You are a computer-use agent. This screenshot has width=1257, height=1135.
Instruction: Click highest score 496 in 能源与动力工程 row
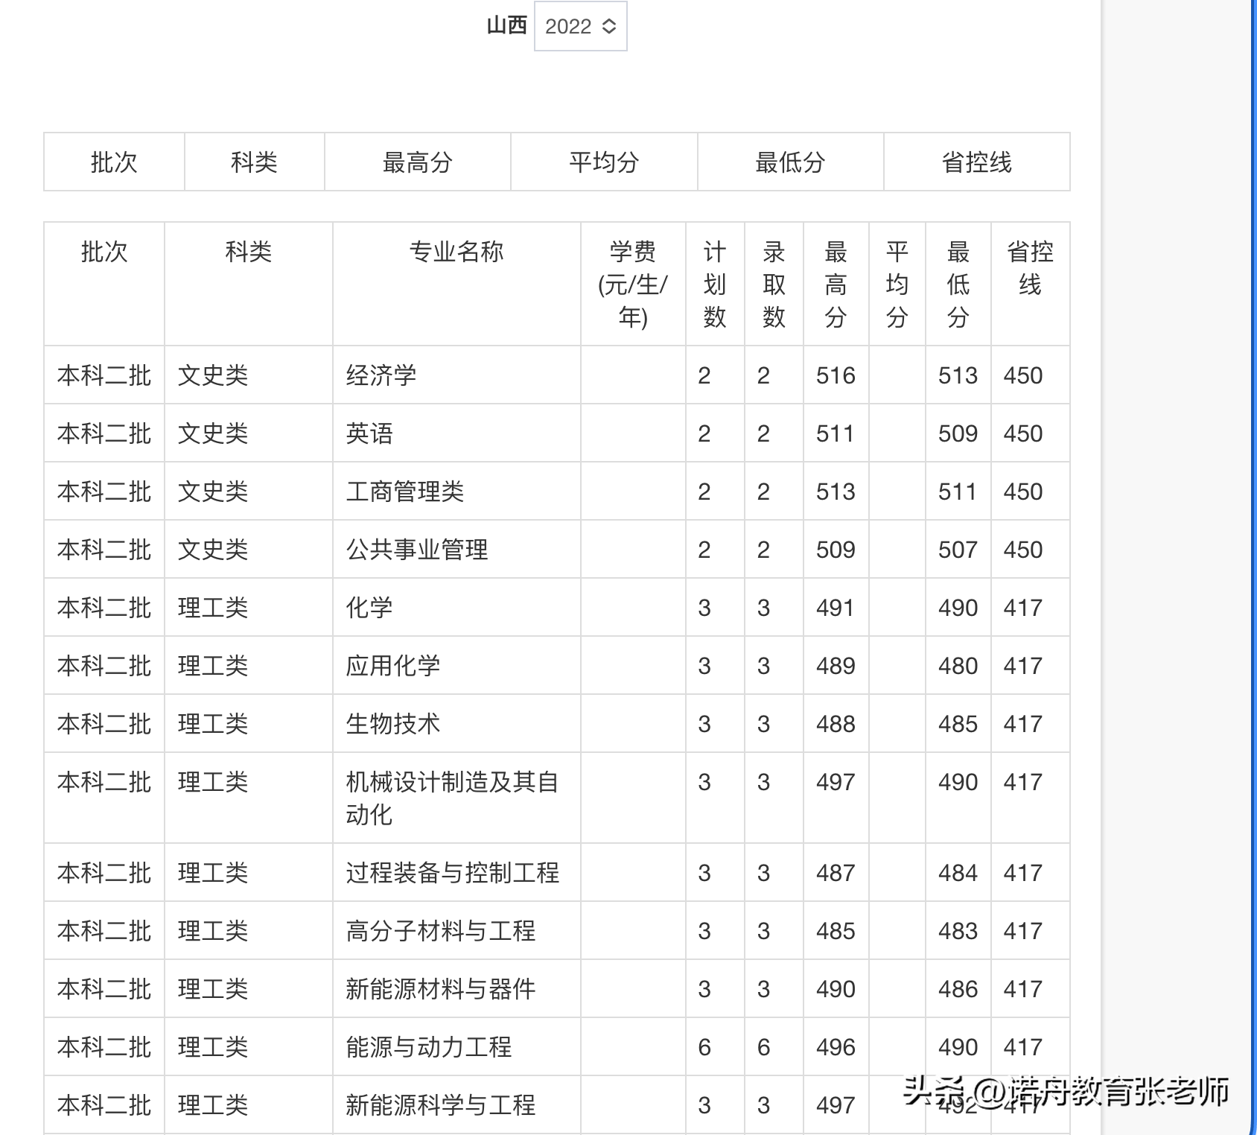[836, 1047]
